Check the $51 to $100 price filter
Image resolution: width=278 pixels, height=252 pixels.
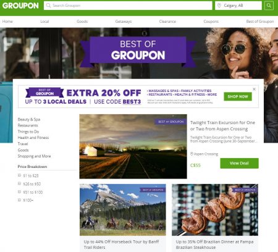(x=19, y=191)
